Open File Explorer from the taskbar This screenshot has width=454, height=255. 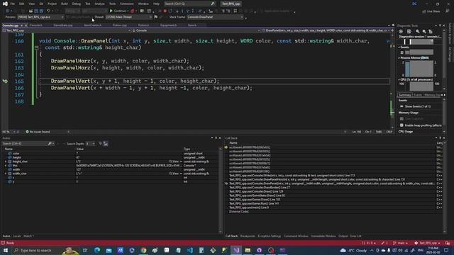(x=248, y=250)
